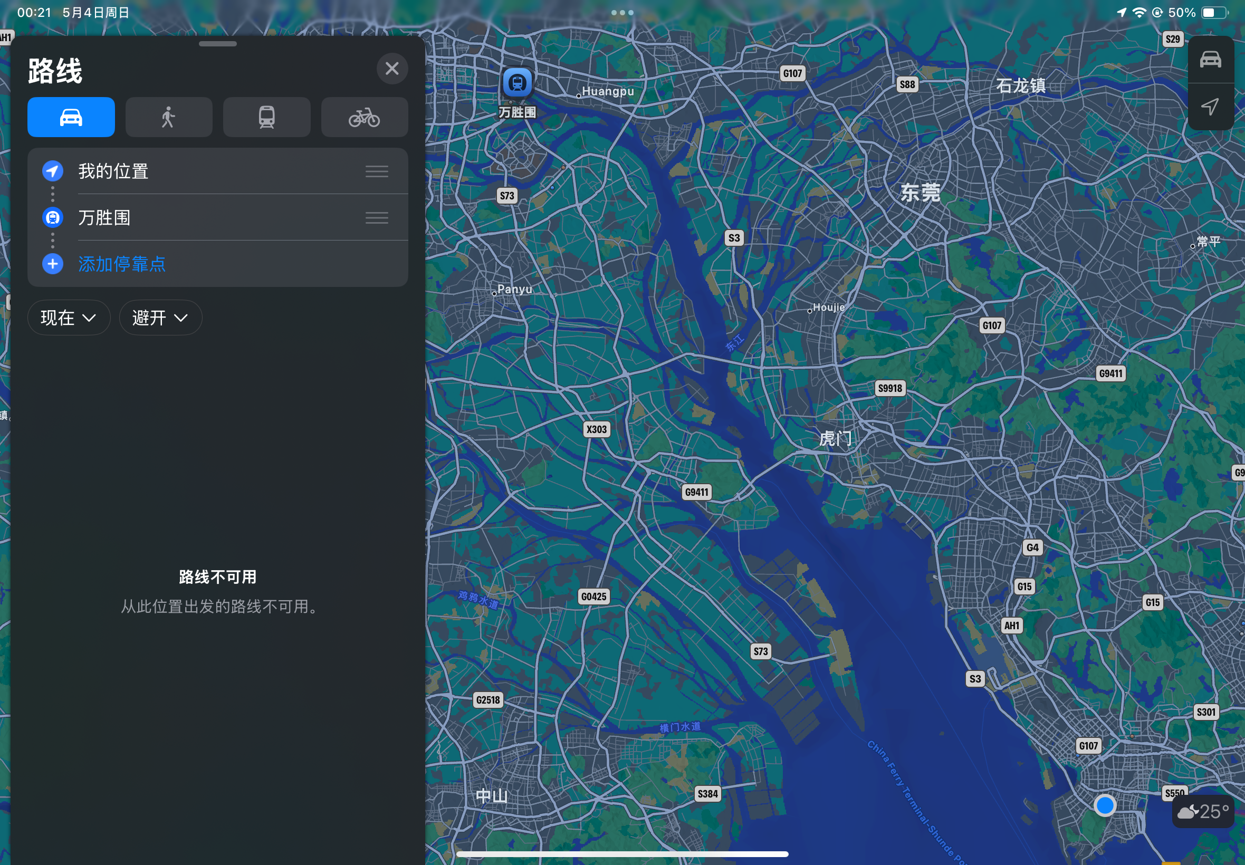Open the 现在 departure time dropdown
1245x865 pixels.
(68, 318)
